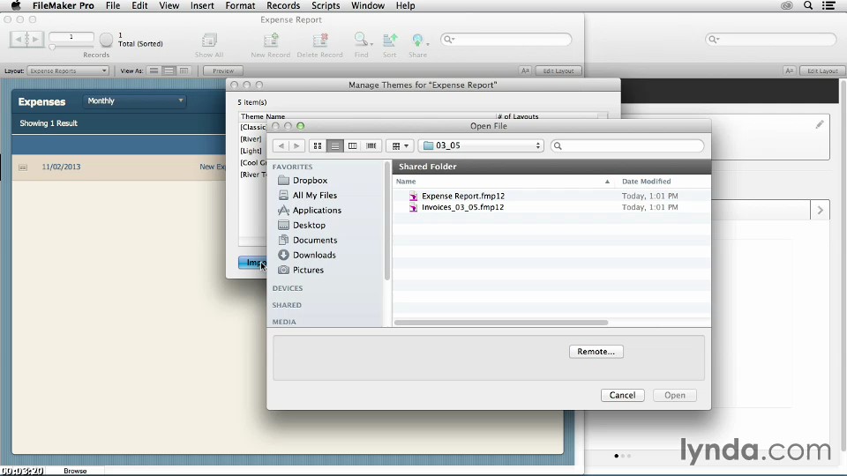Open the Window menu
Viewport: 847px width, 476px height.
(368, 5)
